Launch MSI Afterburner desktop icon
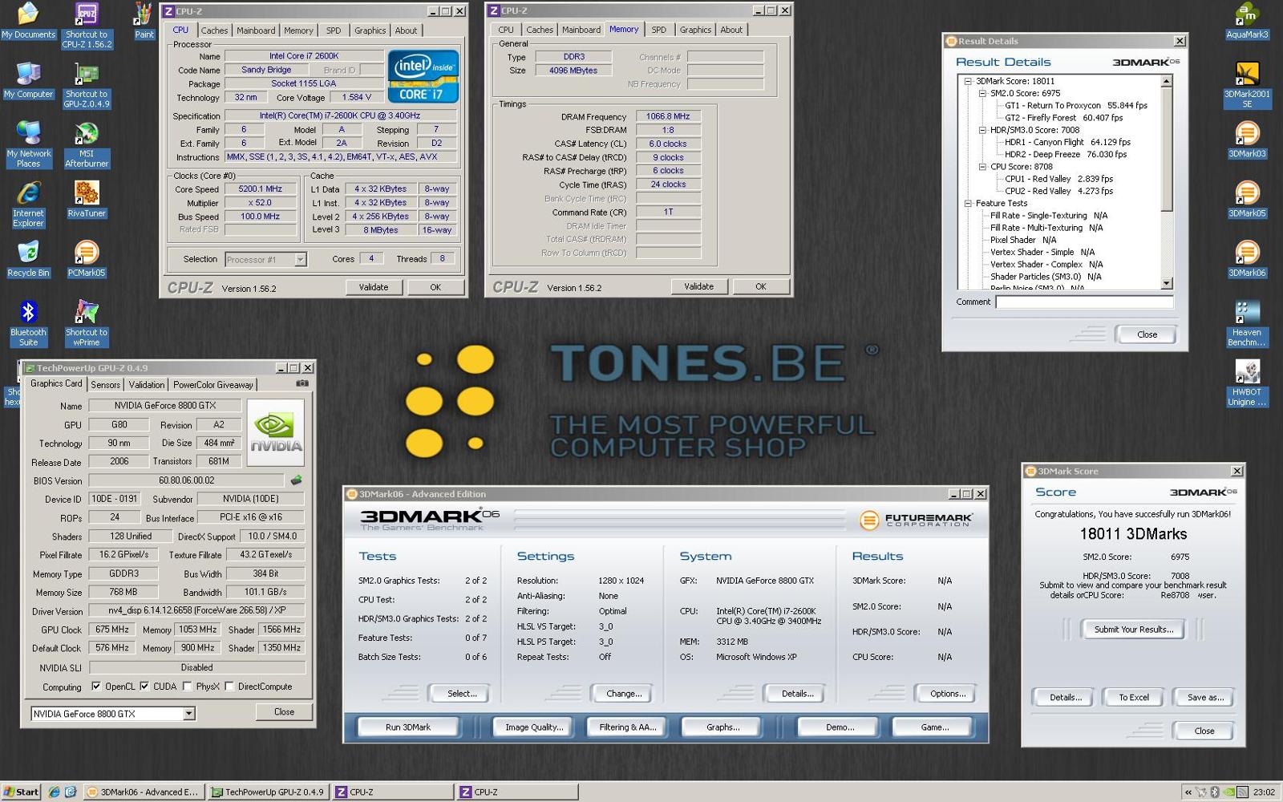This screenshot has height=802, width=1283. [87, 145]
